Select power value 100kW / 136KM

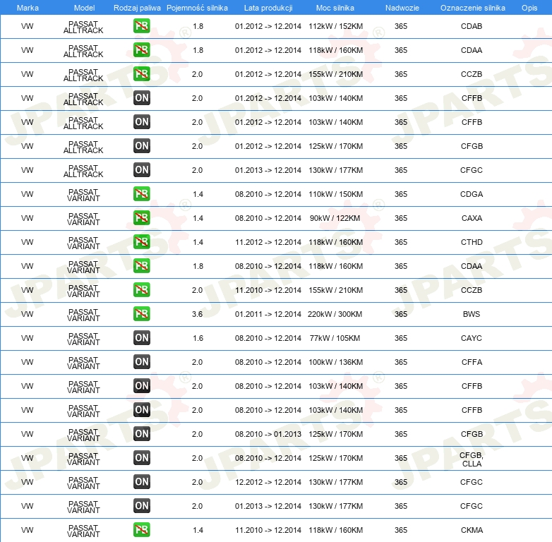pos(335,362)
